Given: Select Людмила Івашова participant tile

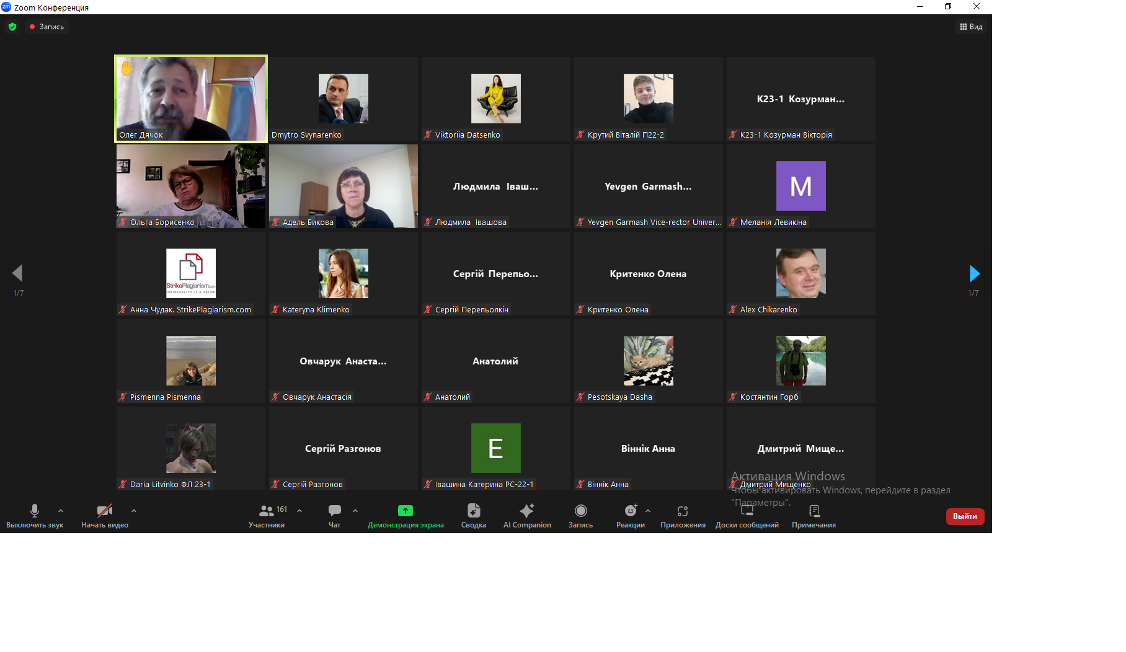Looking at the screenshot, I should (x=496, y=187).
